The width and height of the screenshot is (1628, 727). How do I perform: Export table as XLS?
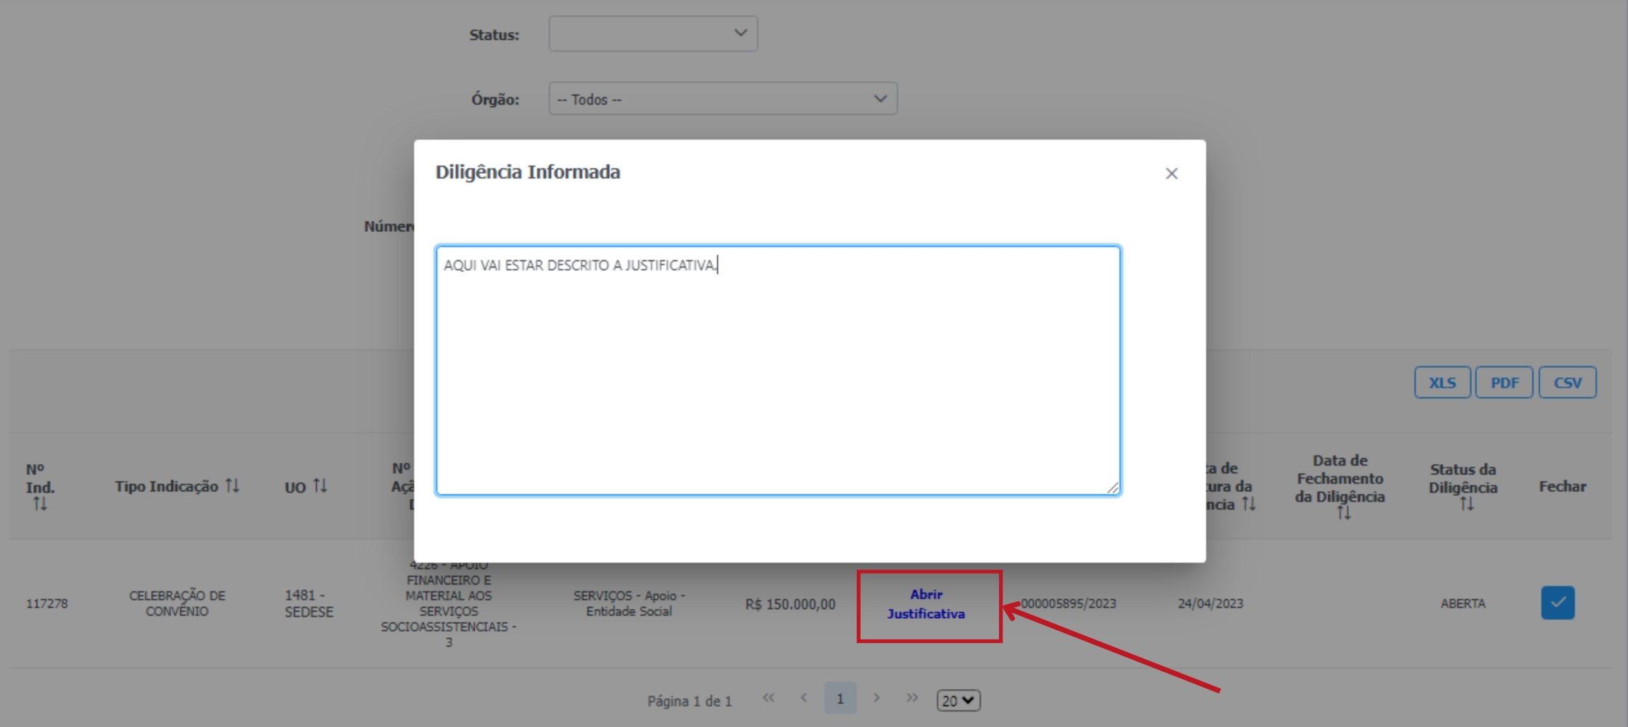(1441, 382)
